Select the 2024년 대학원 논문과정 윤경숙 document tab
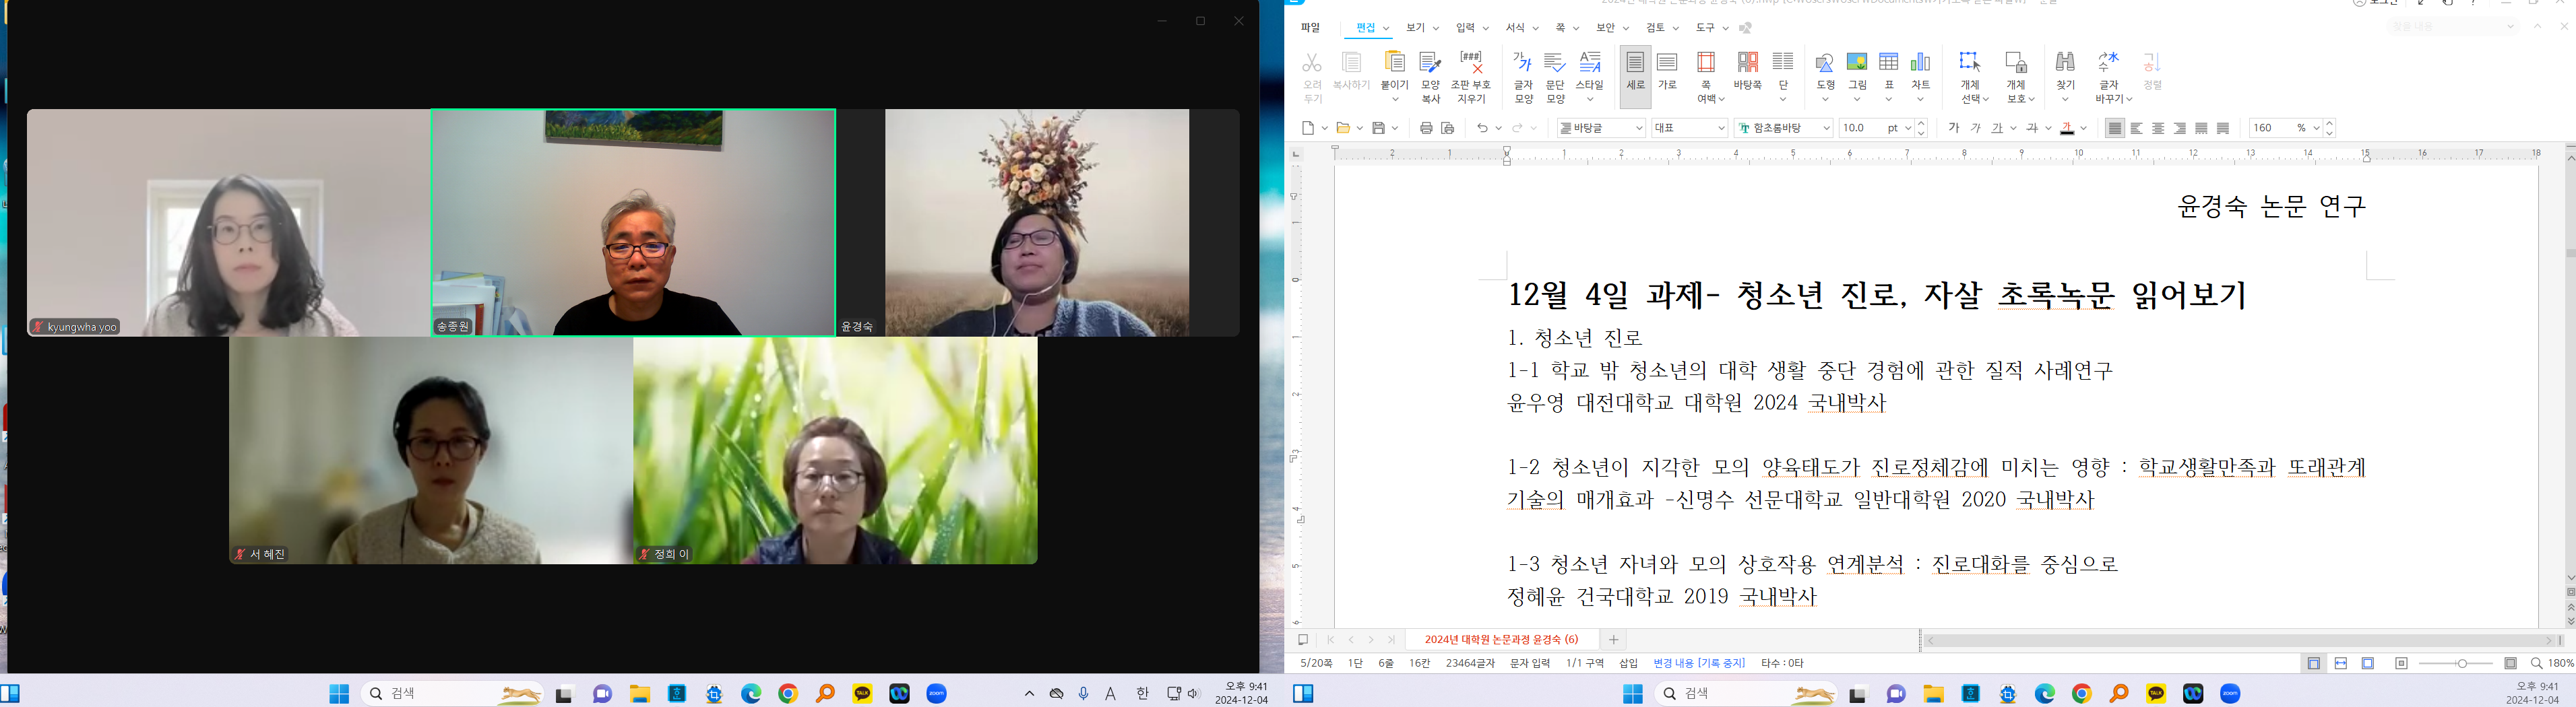This screenshot has height=707, width=2576. [1501, 640]
